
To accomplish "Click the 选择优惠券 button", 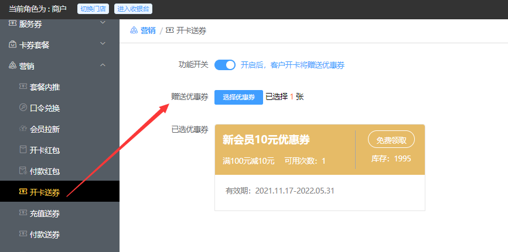I will (x=239, y=97).
